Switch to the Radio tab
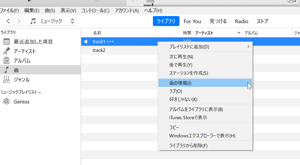 click(x=241, y=21)
